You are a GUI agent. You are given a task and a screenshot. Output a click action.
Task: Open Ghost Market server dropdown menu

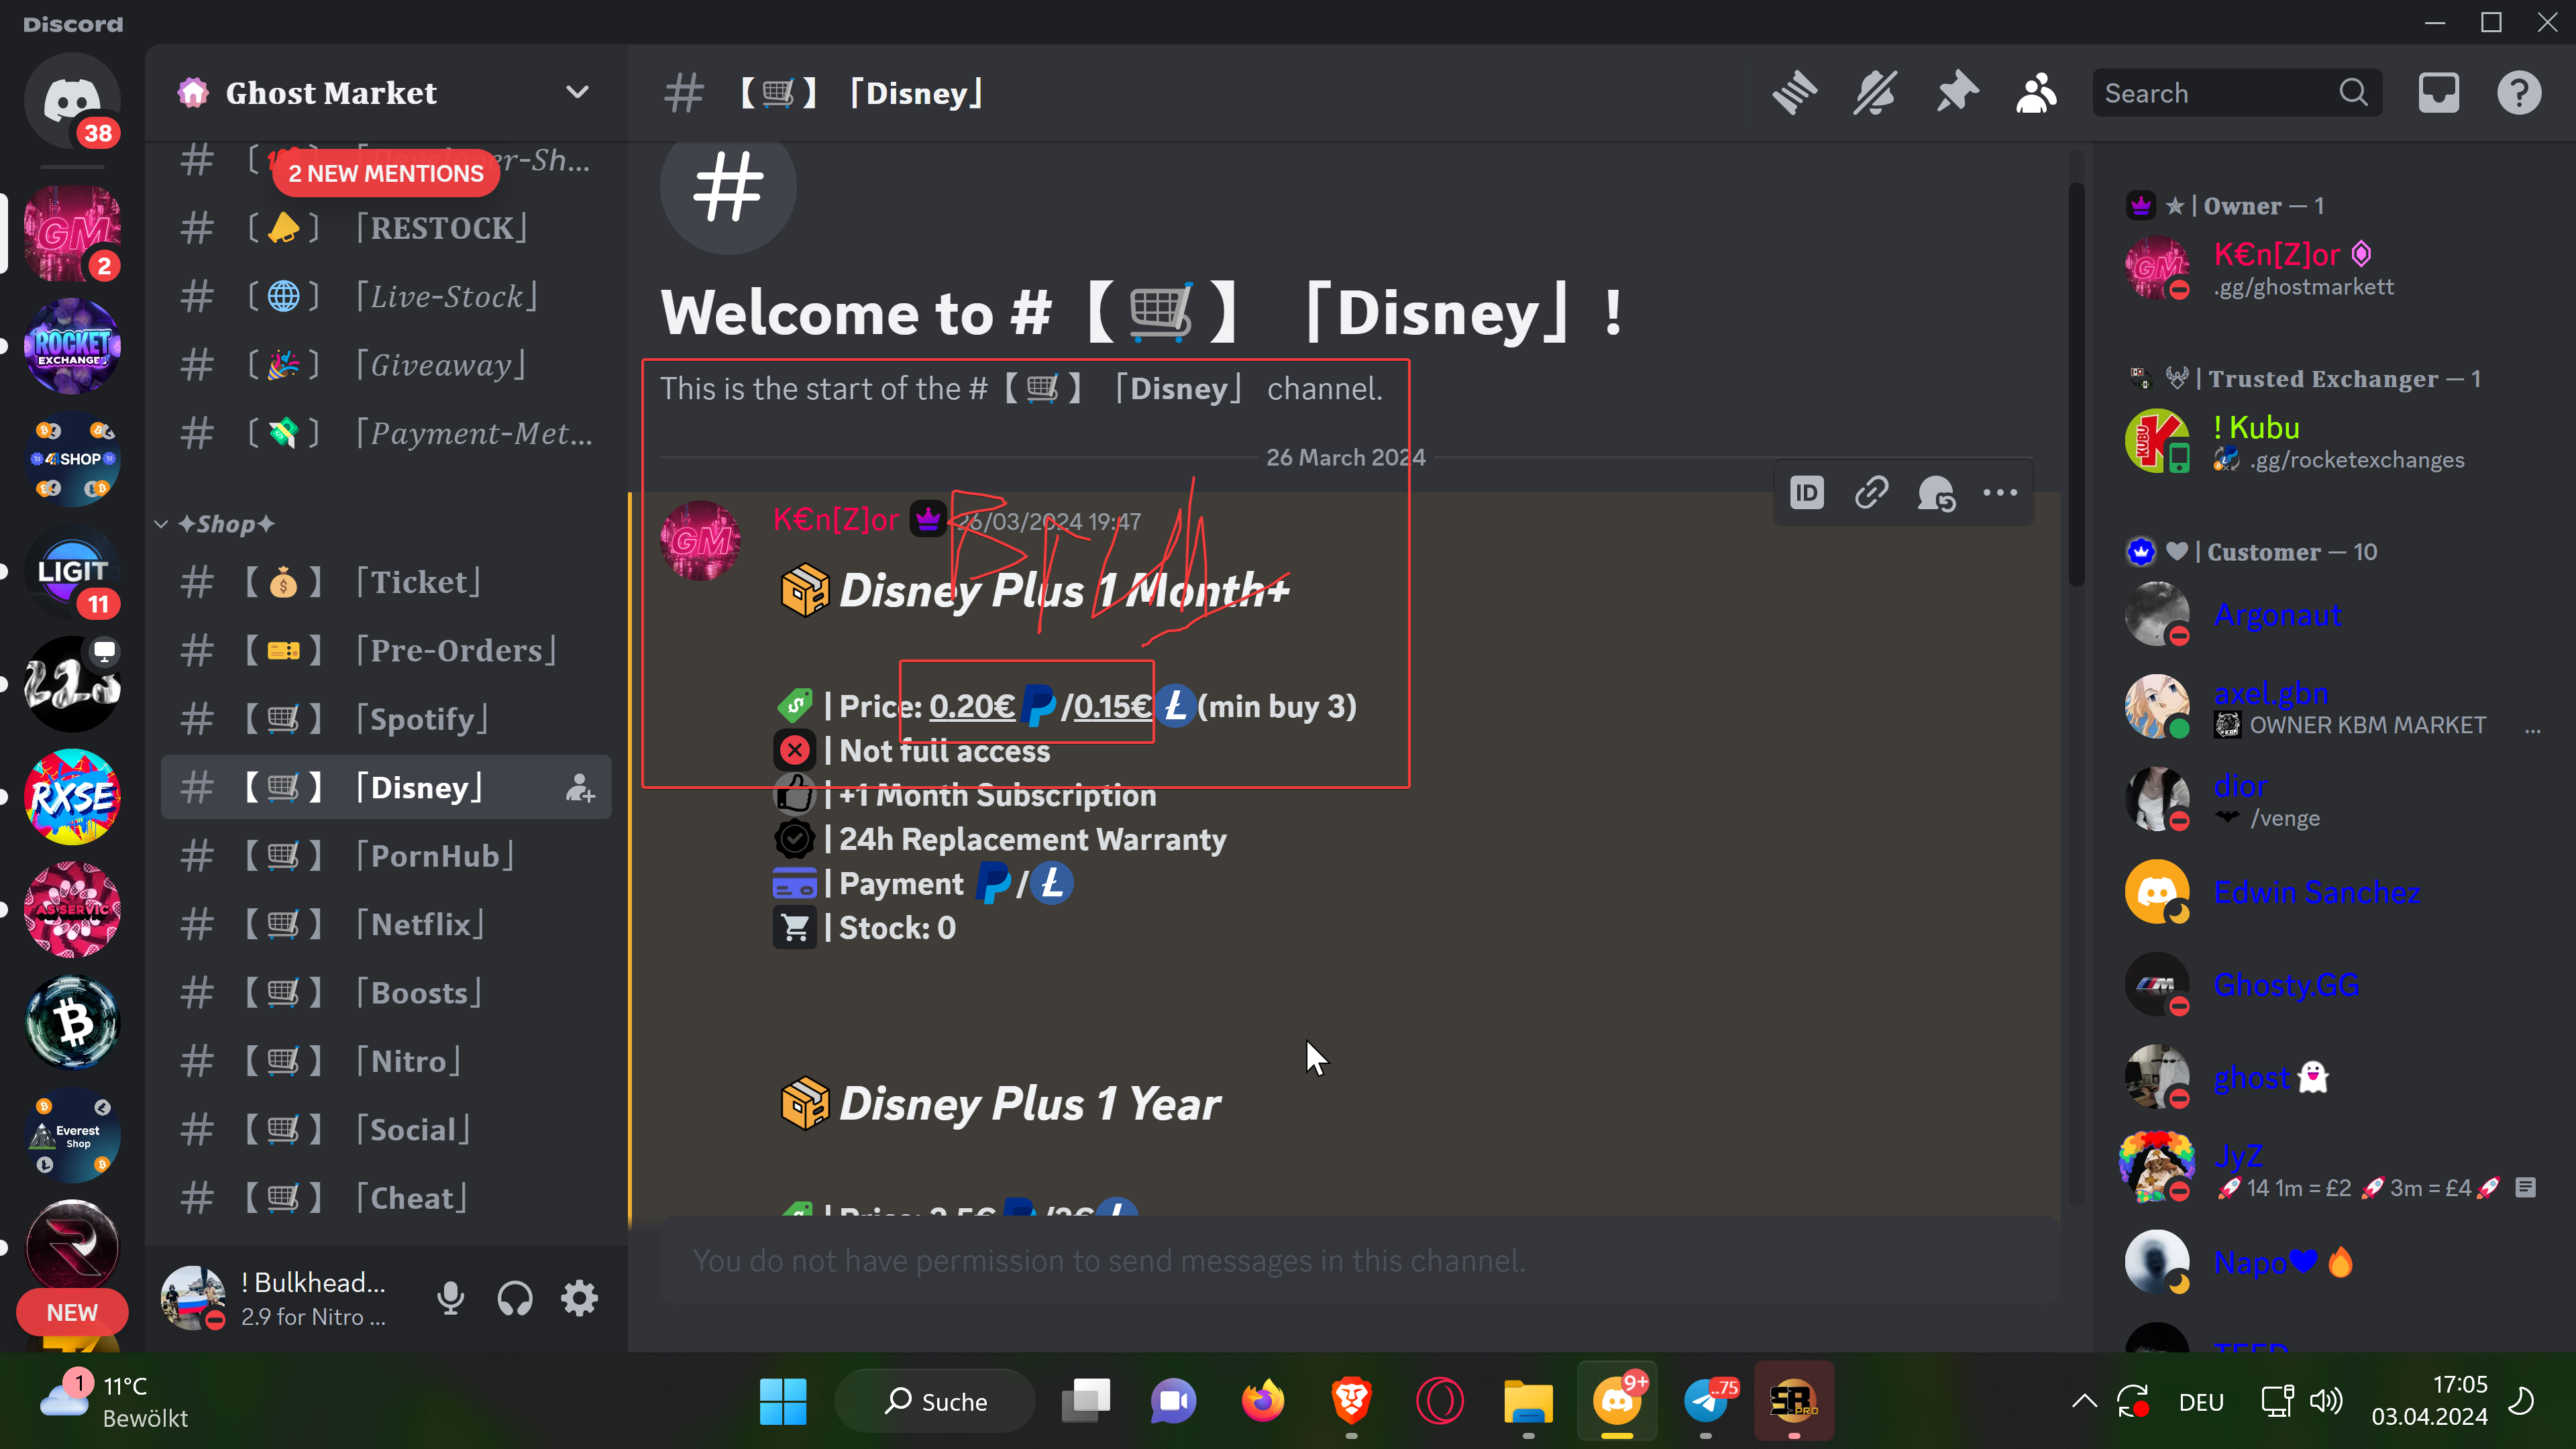577,93
